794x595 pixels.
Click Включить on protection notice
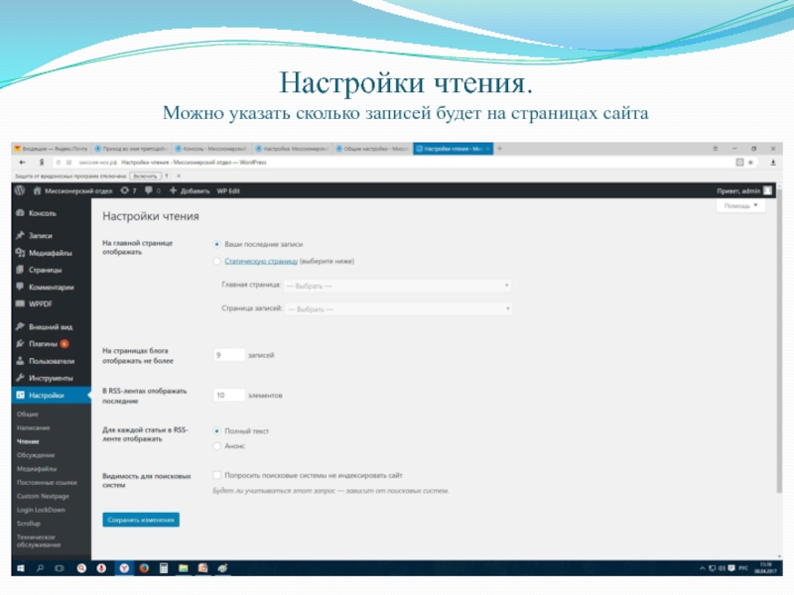(x=145, y=177)
